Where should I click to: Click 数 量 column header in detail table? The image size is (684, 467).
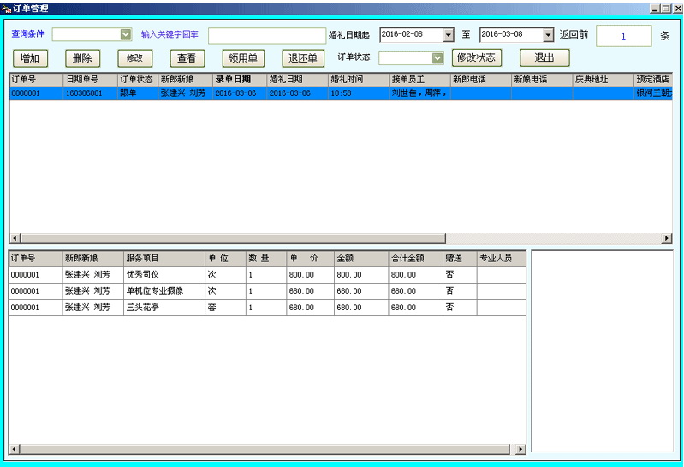coord(266,259)
